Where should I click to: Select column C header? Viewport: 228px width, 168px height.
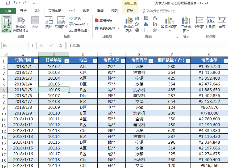[x=83, y=55]
